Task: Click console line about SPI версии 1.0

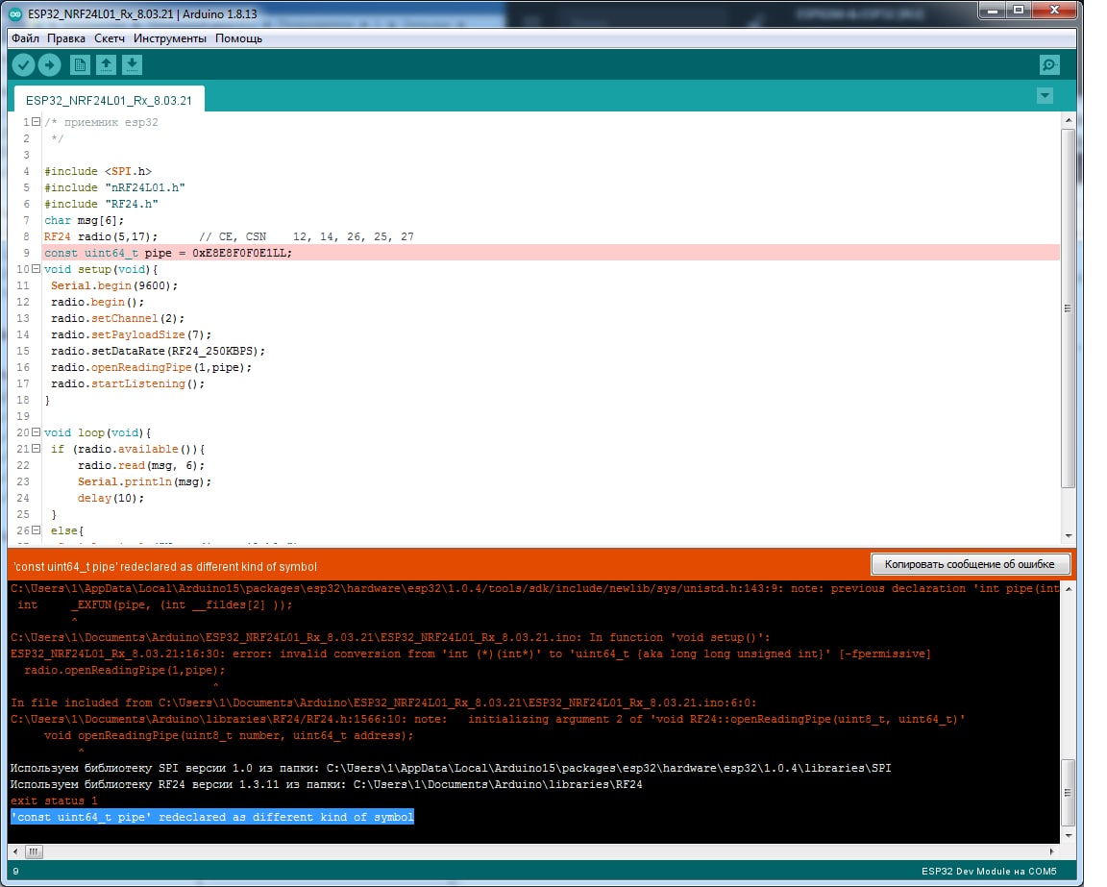Action: (451, 768)
